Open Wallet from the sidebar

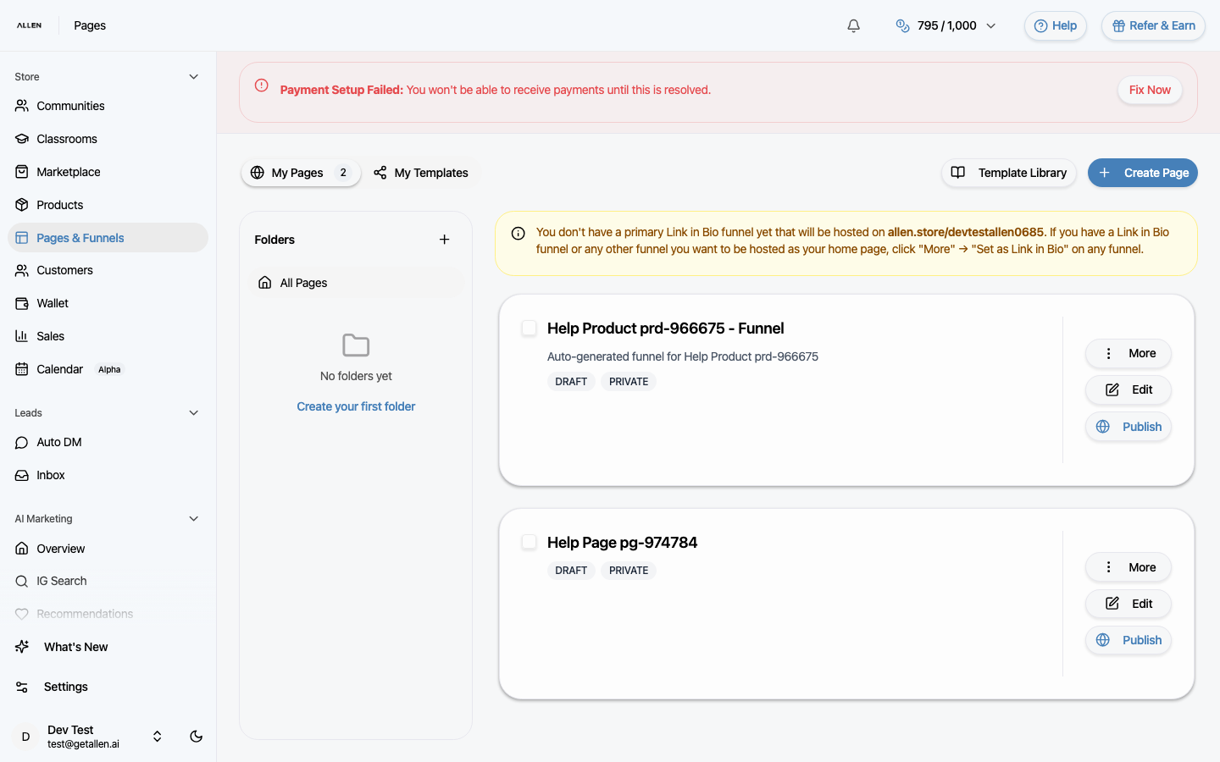tap(52, 302)
